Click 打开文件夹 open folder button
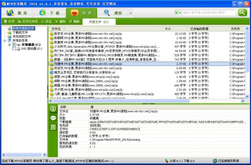This screenshot has width=251, height=165. click(x=28, y=22)
